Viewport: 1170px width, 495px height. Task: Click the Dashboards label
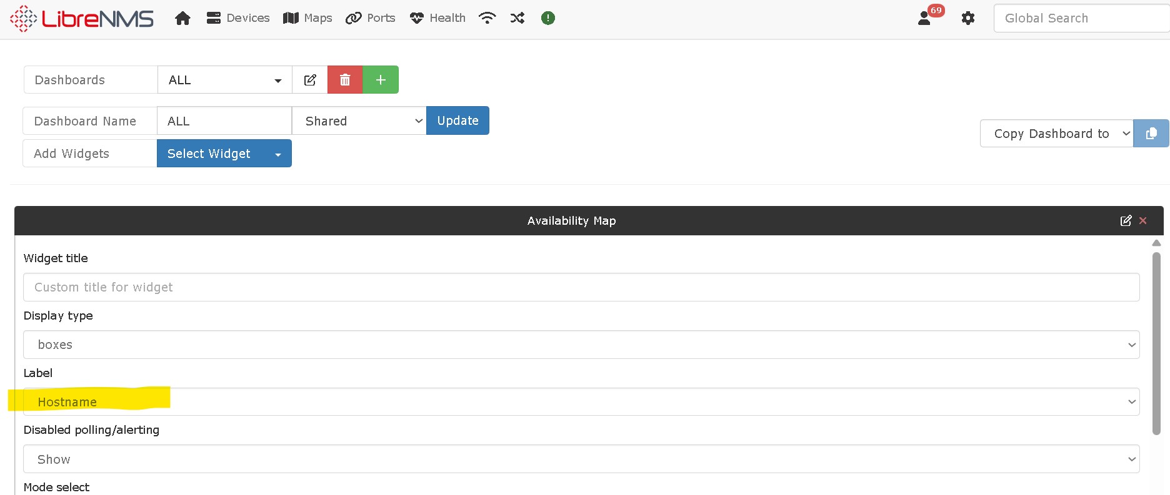click(70, 80)
